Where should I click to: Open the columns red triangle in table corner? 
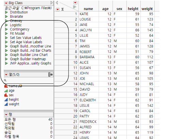(75, 3)
